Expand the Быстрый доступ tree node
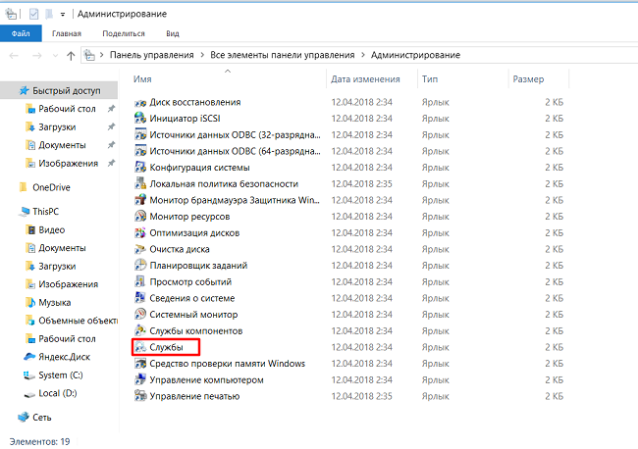Image resolution: width=638 pixels, height=449 pixels. tap(10, 90)
